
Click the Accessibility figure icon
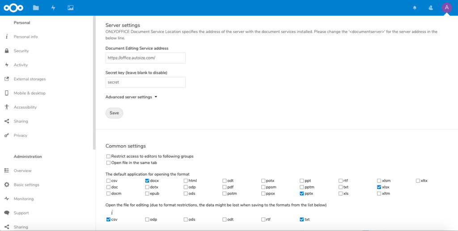point(7,107)
